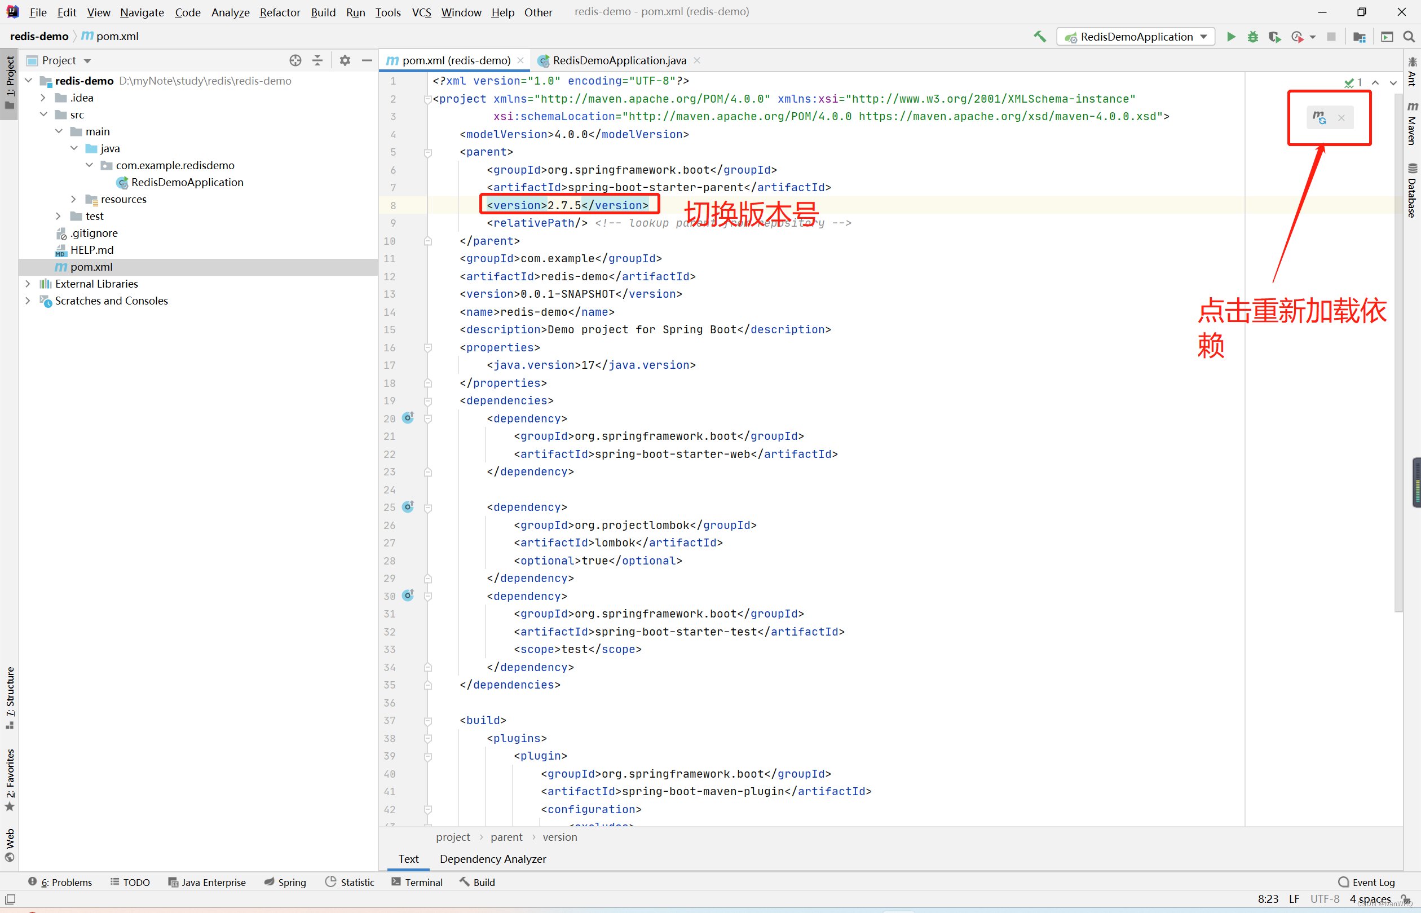Run RedisDemoApplication with the green play icon
The height and width of the screenshot is (913, 1421).
1231,37
